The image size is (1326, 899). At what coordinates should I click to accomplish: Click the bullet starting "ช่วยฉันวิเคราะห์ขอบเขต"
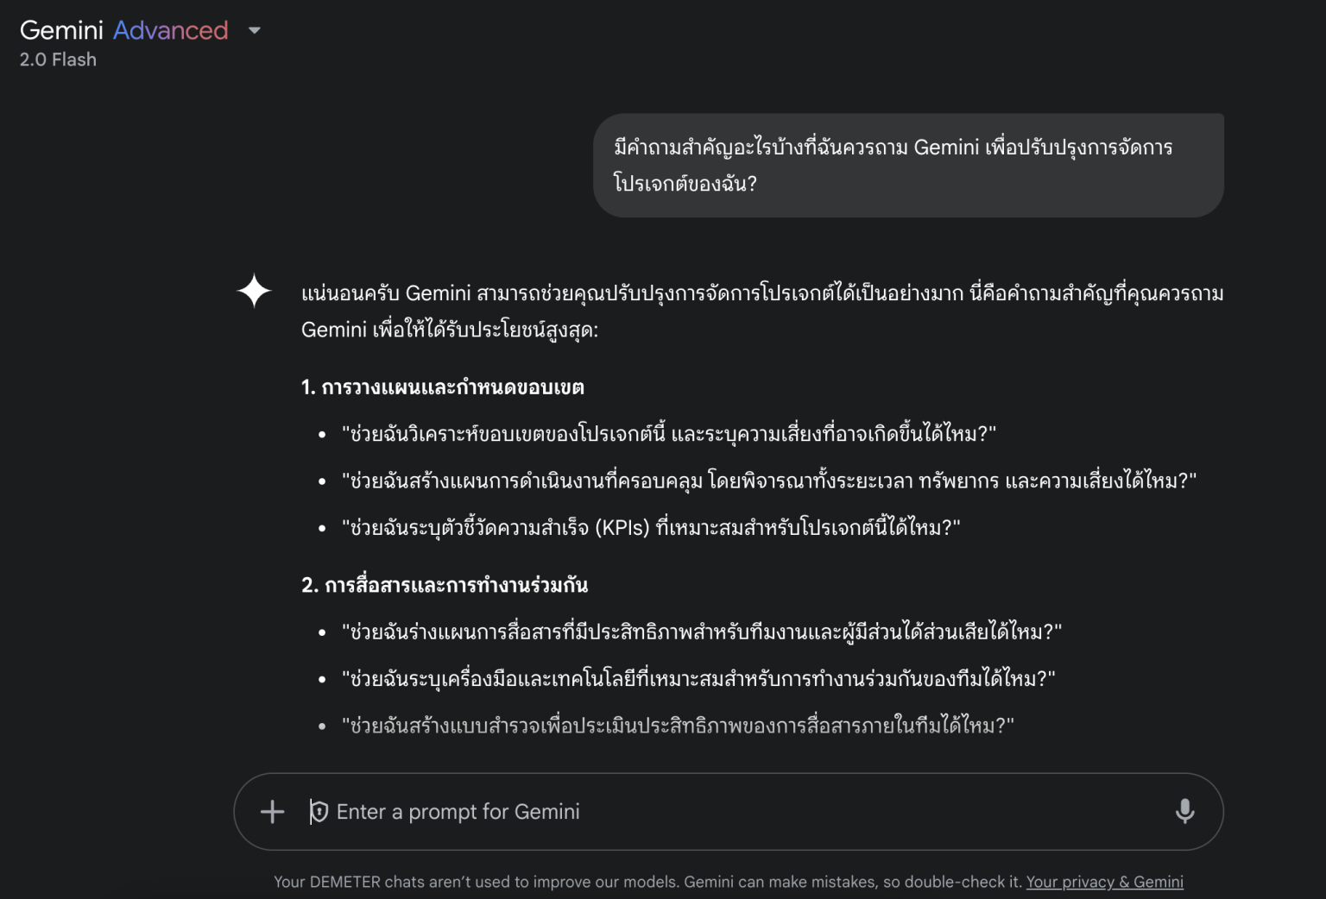pos(669,433)
